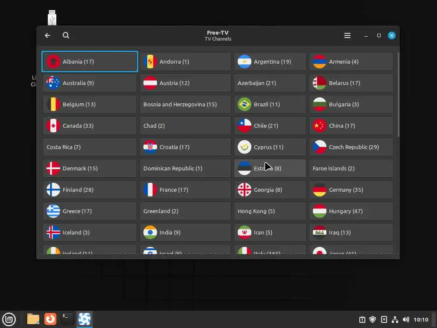Open the hamburger menu
The width and height of the screenshot is (437, 328).
tap(347, 35)
